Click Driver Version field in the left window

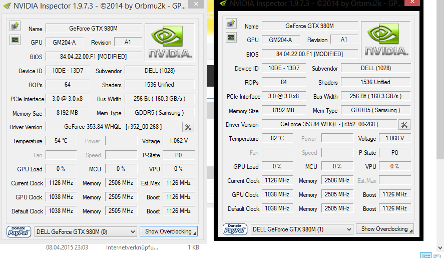pos(113,127)
